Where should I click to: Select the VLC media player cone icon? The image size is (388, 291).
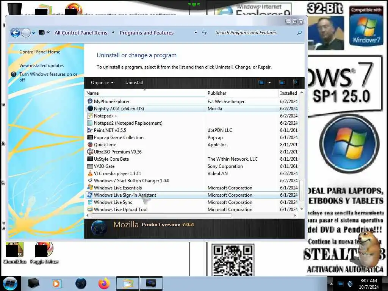(x=90, y=173)
